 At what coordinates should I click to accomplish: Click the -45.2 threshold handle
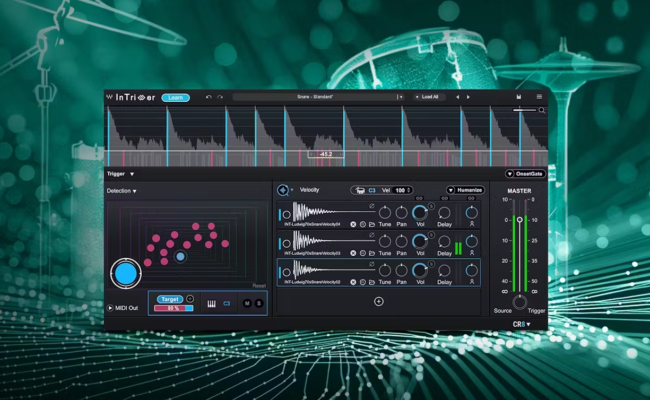pyautogui.click(x=326, y=154)
